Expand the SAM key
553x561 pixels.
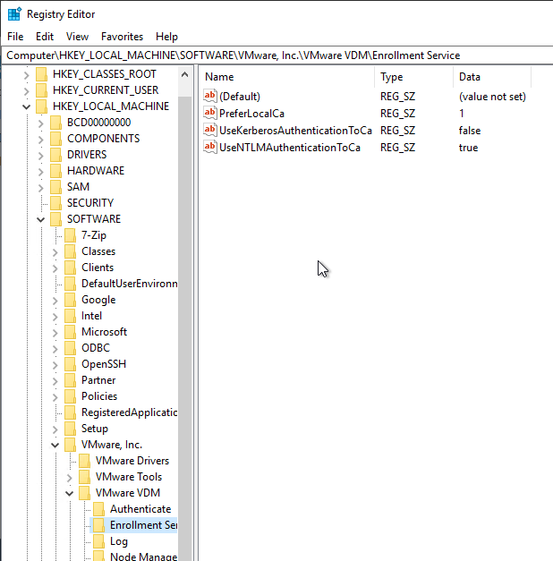tap(40, 188)
